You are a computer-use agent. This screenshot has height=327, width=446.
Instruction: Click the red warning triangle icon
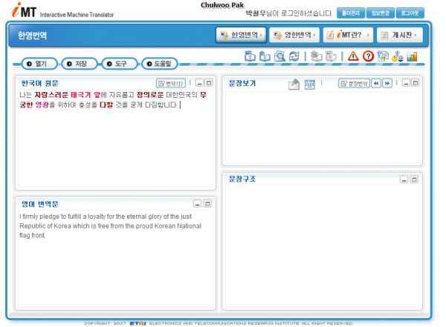pos(353,56)
